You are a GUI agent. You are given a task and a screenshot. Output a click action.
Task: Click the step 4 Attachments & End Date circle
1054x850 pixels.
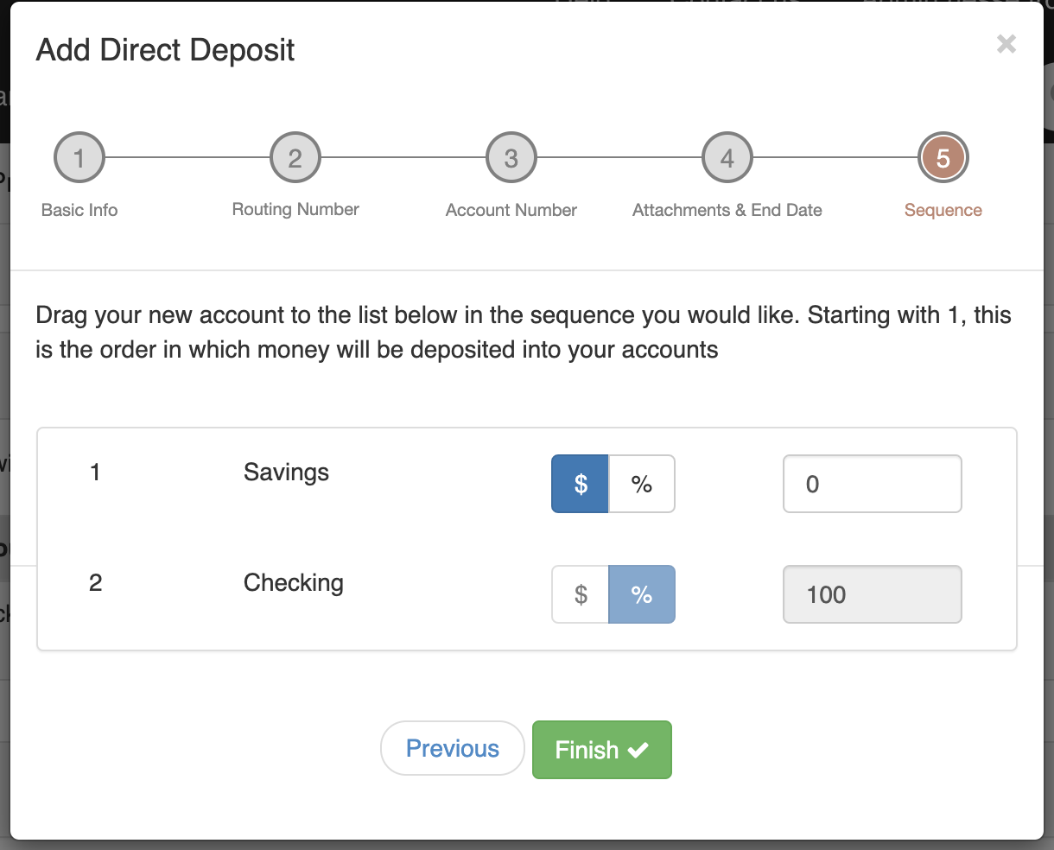click(x=727, y=157)
